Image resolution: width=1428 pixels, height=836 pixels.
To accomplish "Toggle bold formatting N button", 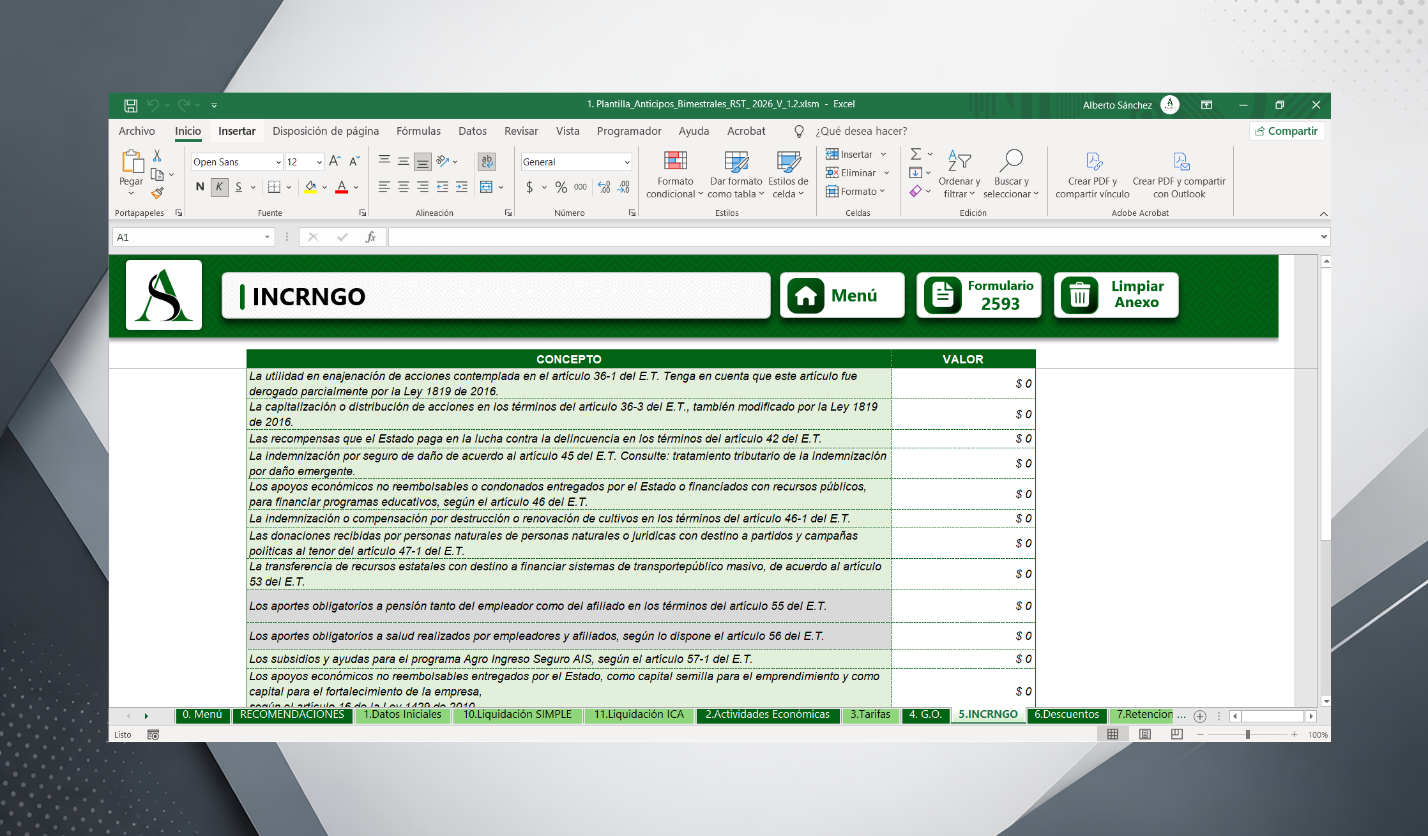I will [x=200, y=187].
